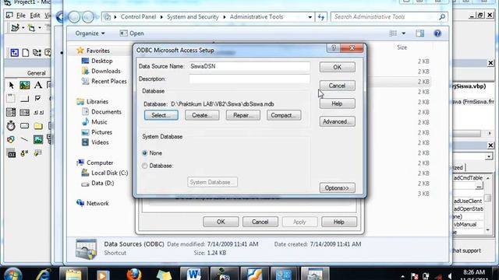Open the File menu in Visual Basic
Image resolution: width=499 pixels, height=280 pixels.
21,16
